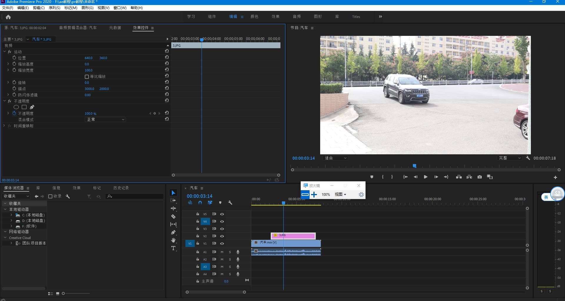Select the Pen tool in toolbar

(173, 232)
